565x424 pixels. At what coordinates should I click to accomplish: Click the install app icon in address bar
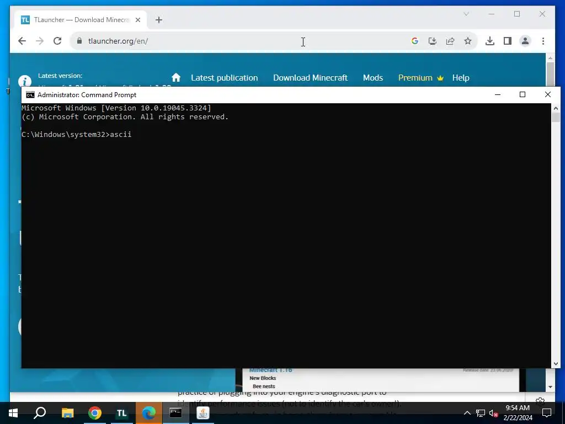433,41
